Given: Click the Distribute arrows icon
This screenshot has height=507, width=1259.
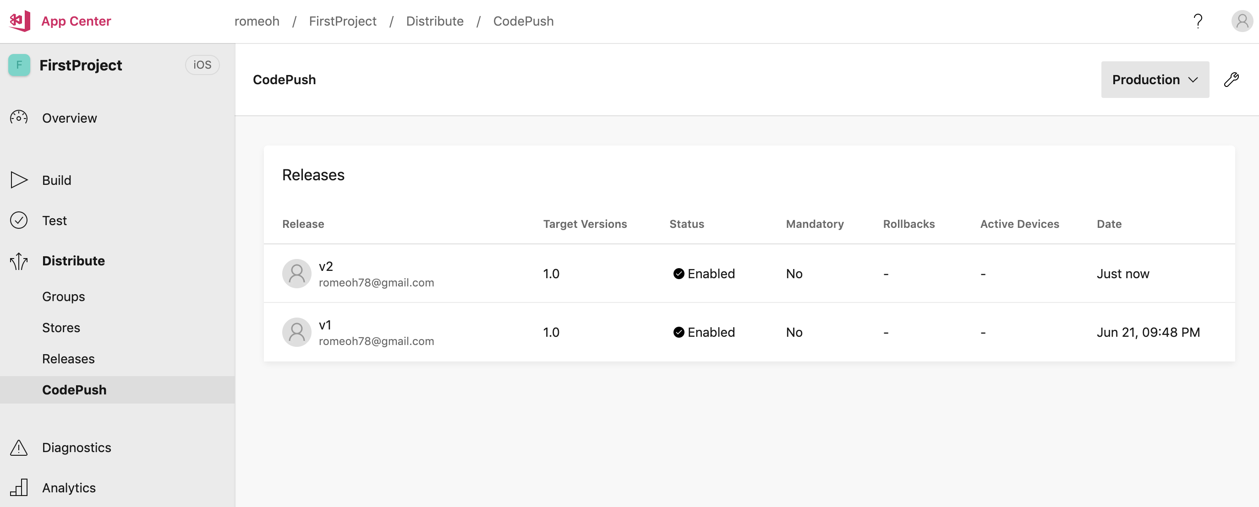Looking at the screenshot, I should [19, 261].
